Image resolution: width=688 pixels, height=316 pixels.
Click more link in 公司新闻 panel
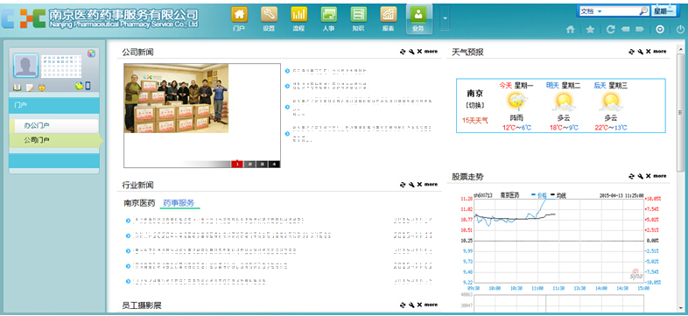tap(431, 52)
